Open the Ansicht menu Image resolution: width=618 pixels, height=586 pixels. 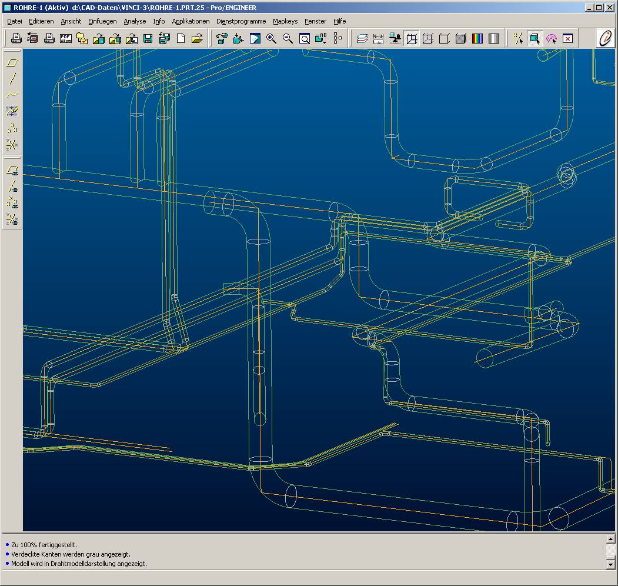point(71,21)
